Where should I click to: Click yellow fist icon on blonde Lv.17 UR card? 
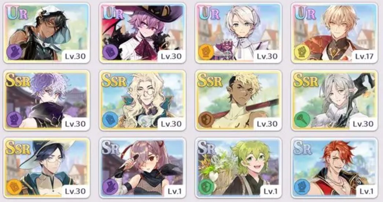click(302, 52)
